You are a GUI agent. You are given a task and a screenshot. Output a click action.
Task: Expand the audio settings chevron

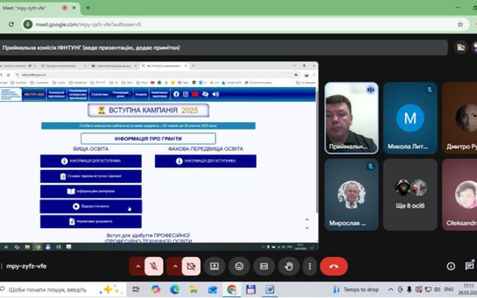click(137, 266)
